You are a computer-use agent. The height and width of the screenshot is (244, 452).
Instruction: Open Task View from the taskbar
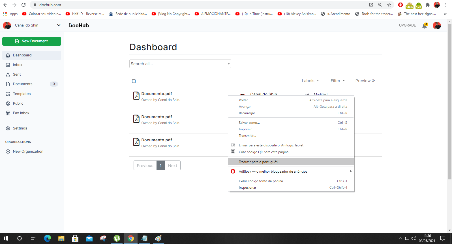click(x=33, y=238)
